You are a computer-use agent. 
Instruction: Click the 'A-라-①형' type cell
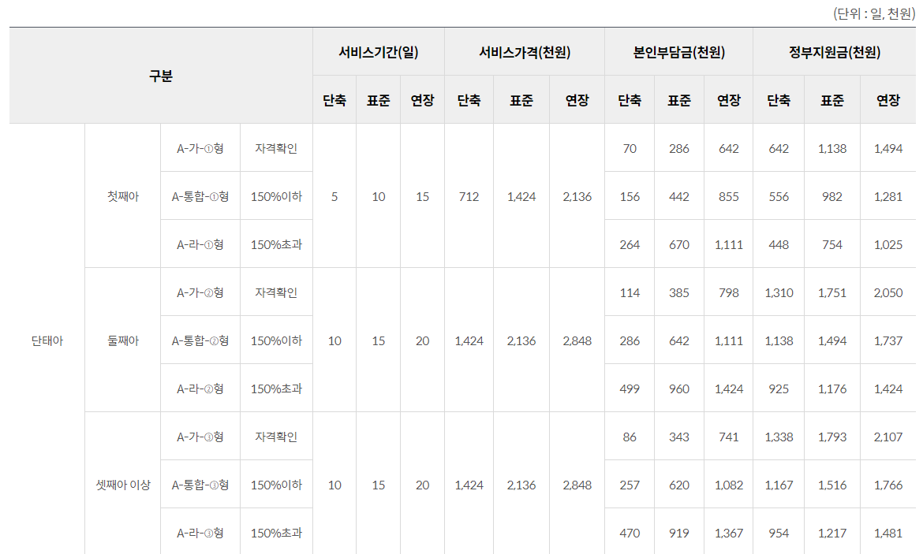tap(200, 244)
